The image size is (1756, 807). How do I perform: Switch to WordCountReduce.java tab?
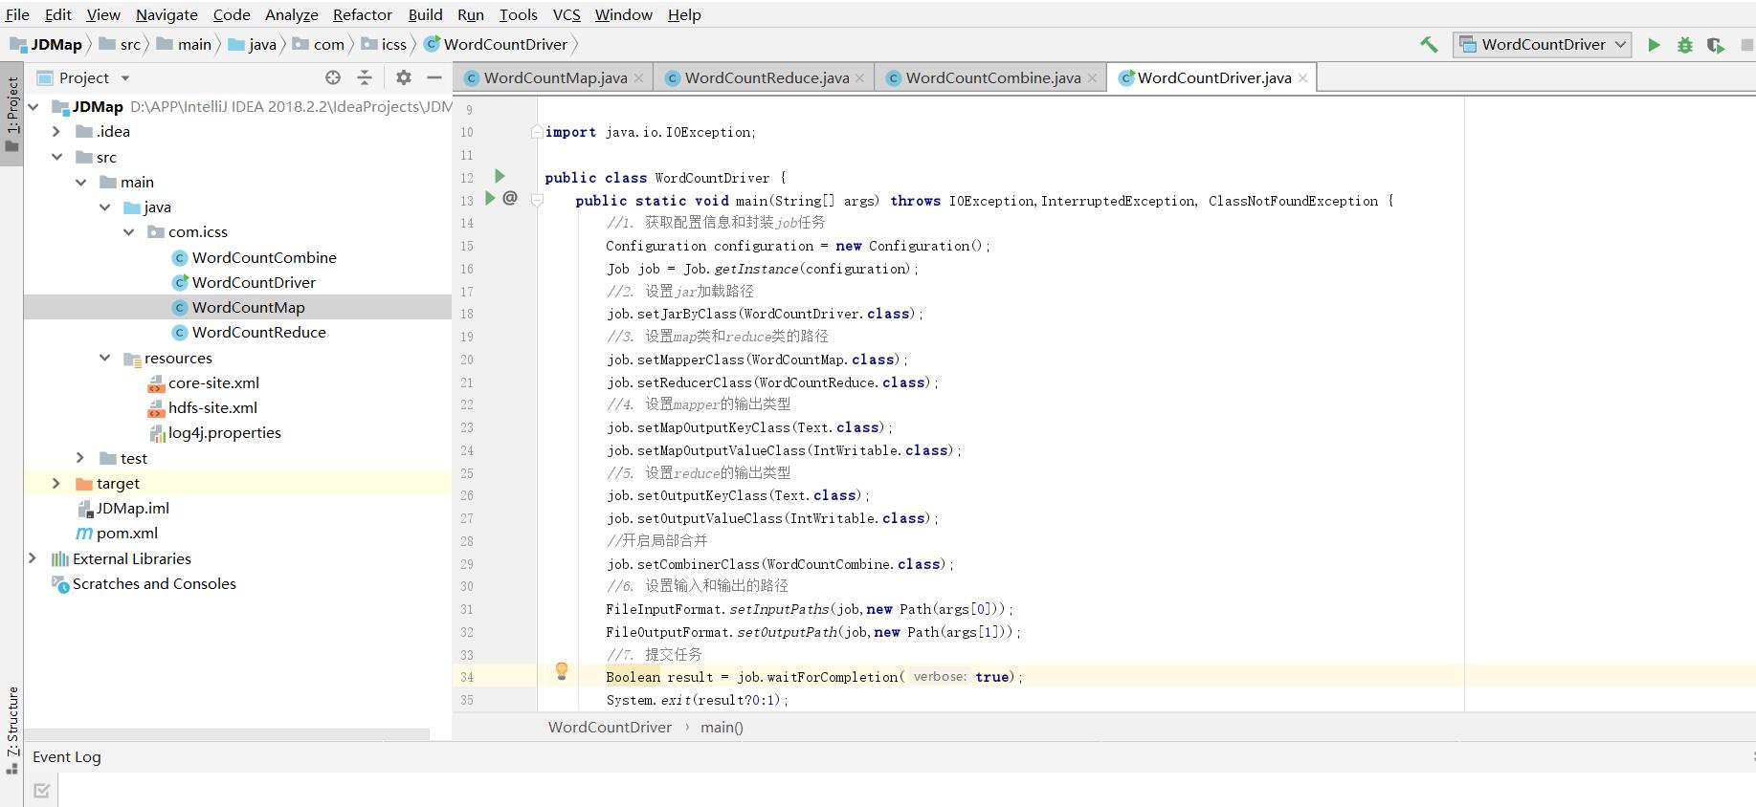pyautogui.click(x=766, y=78)
